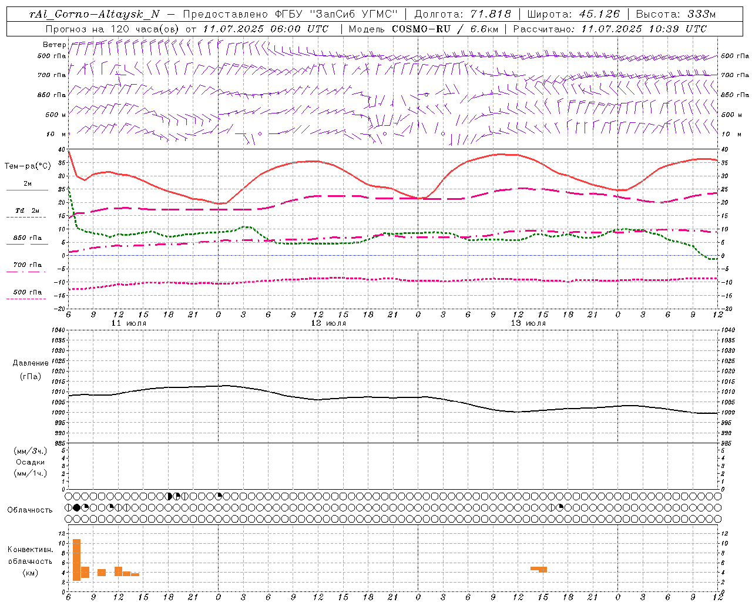
Task: Click the Конвективн. convective cloud label
Action: [x=30, y=550]
